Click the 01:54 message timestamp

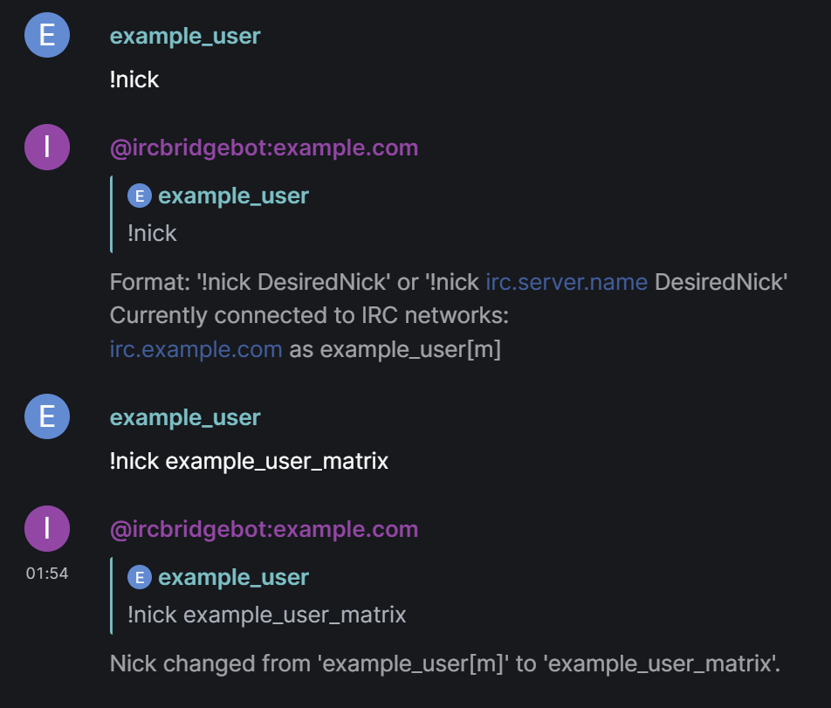47,574
